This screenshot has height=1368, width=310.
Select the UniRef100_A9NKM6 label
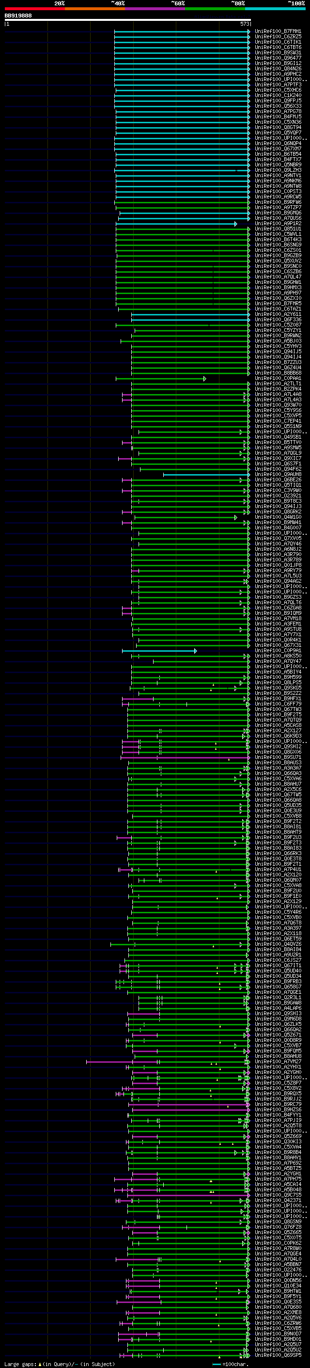pyautogui.click(x=278, y=181)
